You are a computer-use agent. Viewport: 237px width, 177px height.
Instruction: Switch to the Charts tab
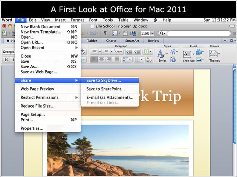(111, 41)
